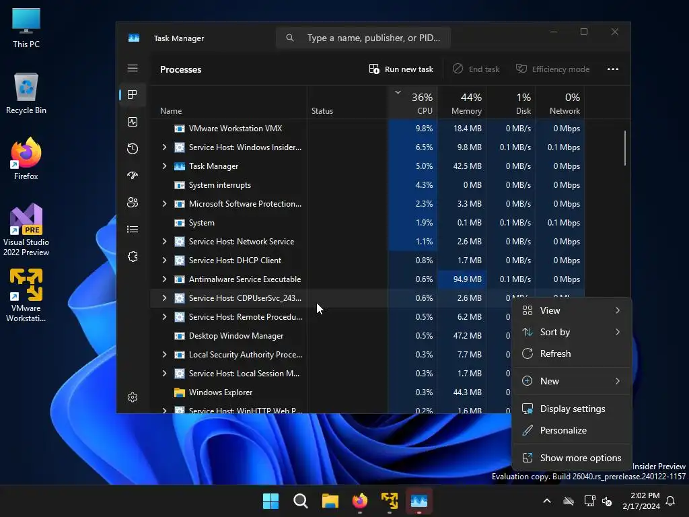This screenshot has width=689, height=517.
Task: Click the Task Manager taskbar icon
Action: [419, 501]
